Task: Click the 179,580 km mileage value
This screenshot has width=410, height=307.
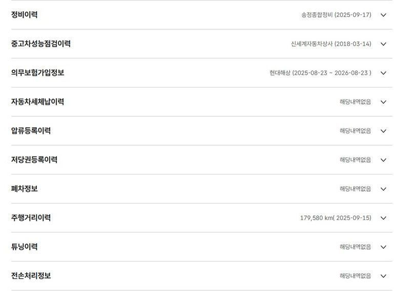Action: pos(335,218)
